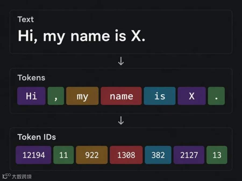Select the comma token chip
The image size is (242, 181).
point(56,96)
